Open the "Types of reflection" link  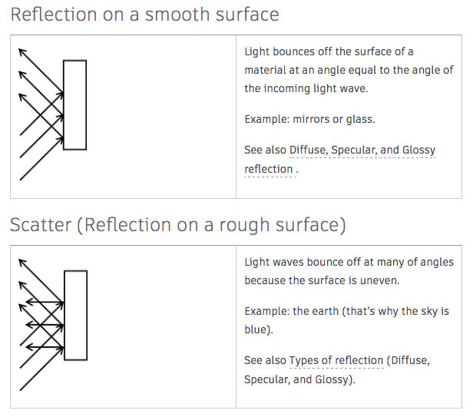point(336,360)
